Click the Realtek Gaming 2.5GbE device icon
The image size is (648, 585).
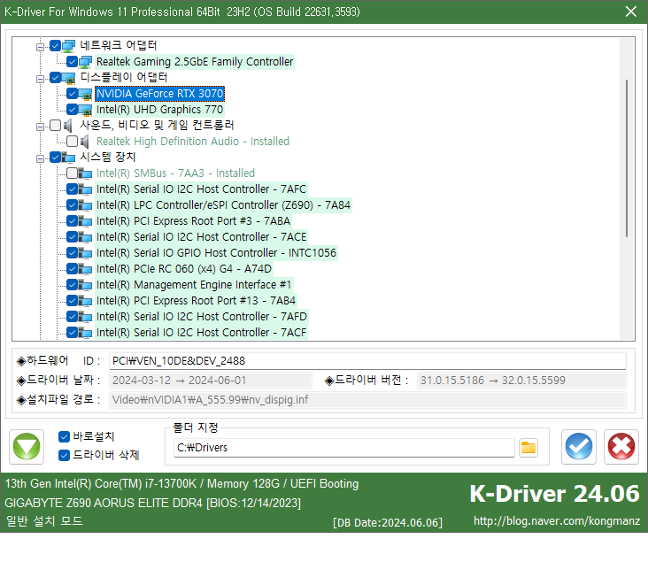pyautogui.click(x=85, y=62)
